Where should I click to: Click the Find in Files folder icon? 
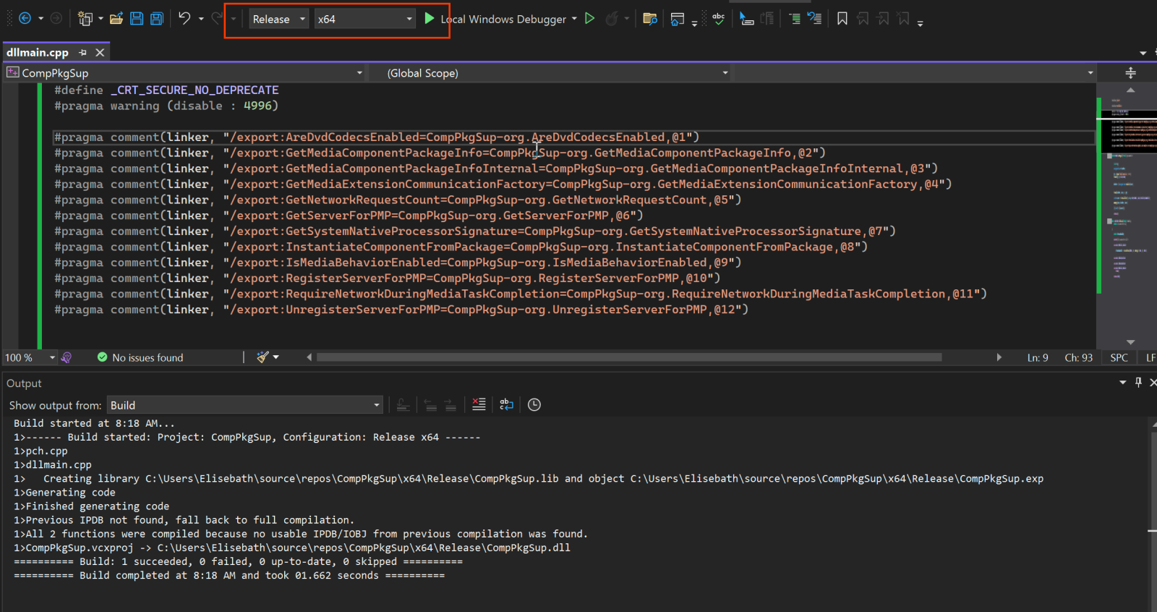[x=649, y=19]
